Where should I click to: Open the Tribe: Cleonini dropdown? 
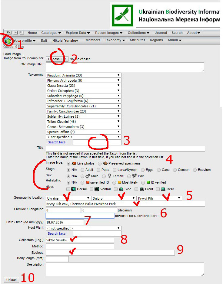click(x=84, y=121)
